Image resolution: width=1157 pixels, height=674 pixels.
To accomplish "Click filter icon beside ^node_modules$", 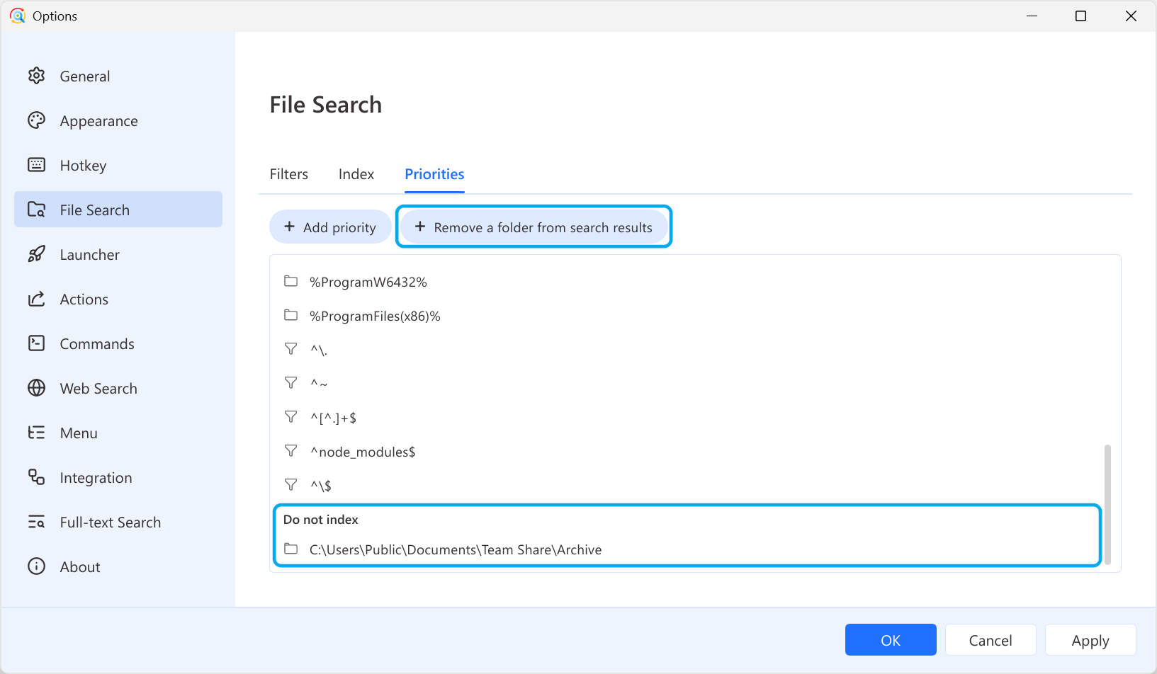I will point(290,451).
